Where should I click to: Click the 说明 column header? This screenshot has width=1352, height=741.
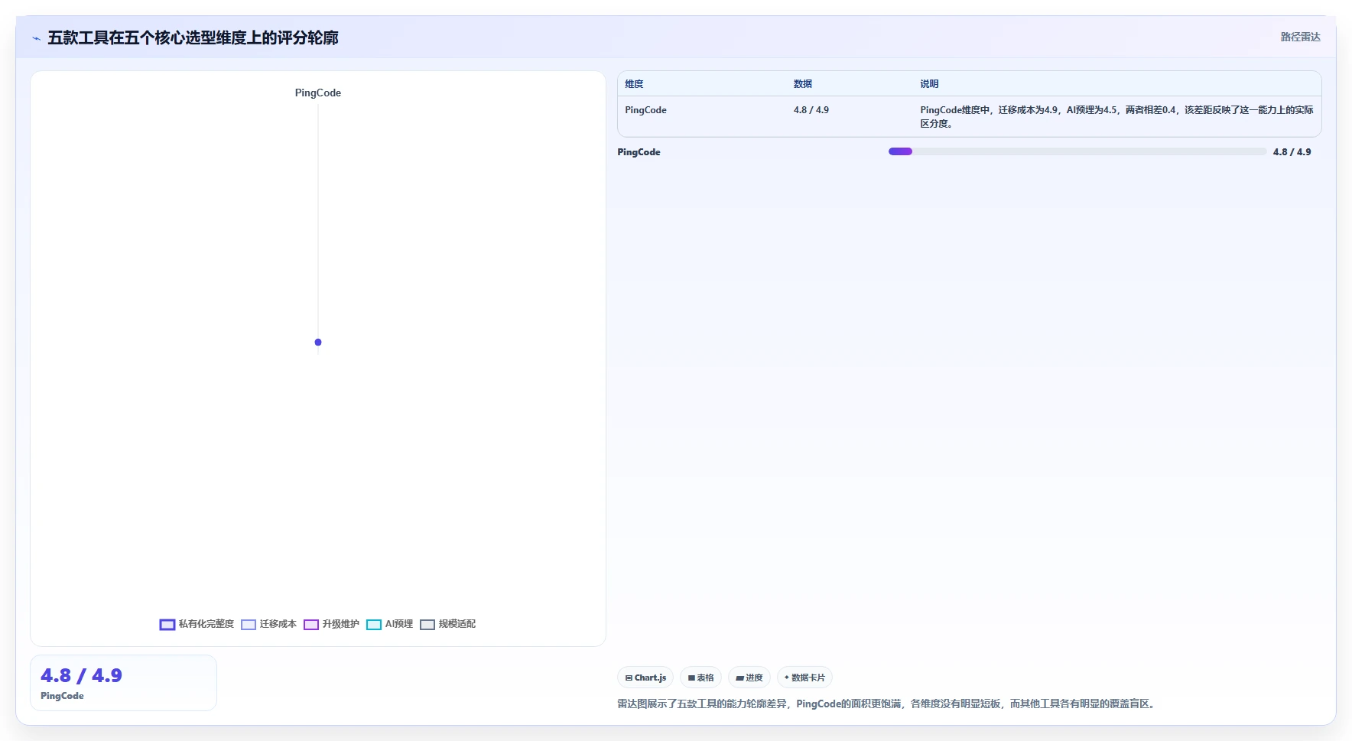[x=929, y=84]
